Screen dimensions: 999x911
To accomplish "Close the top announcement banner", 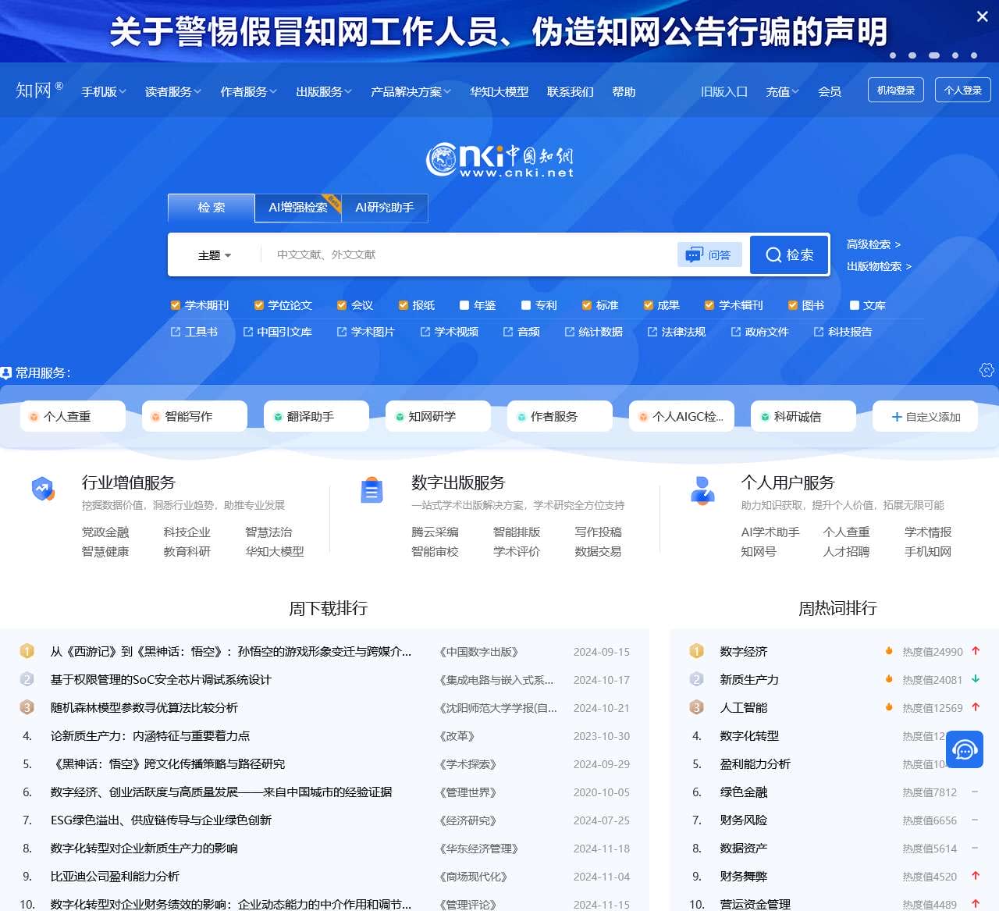I will (982, 16).
